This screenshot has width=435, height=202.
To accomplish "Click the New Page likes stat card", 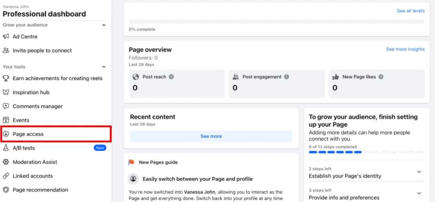I will click(x=377, y=83).
